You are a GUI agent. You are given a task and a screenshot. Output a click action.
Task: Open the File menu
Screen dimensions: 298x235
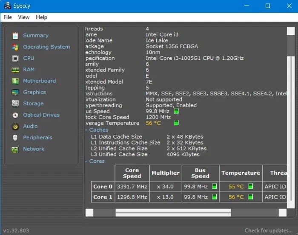8,17
